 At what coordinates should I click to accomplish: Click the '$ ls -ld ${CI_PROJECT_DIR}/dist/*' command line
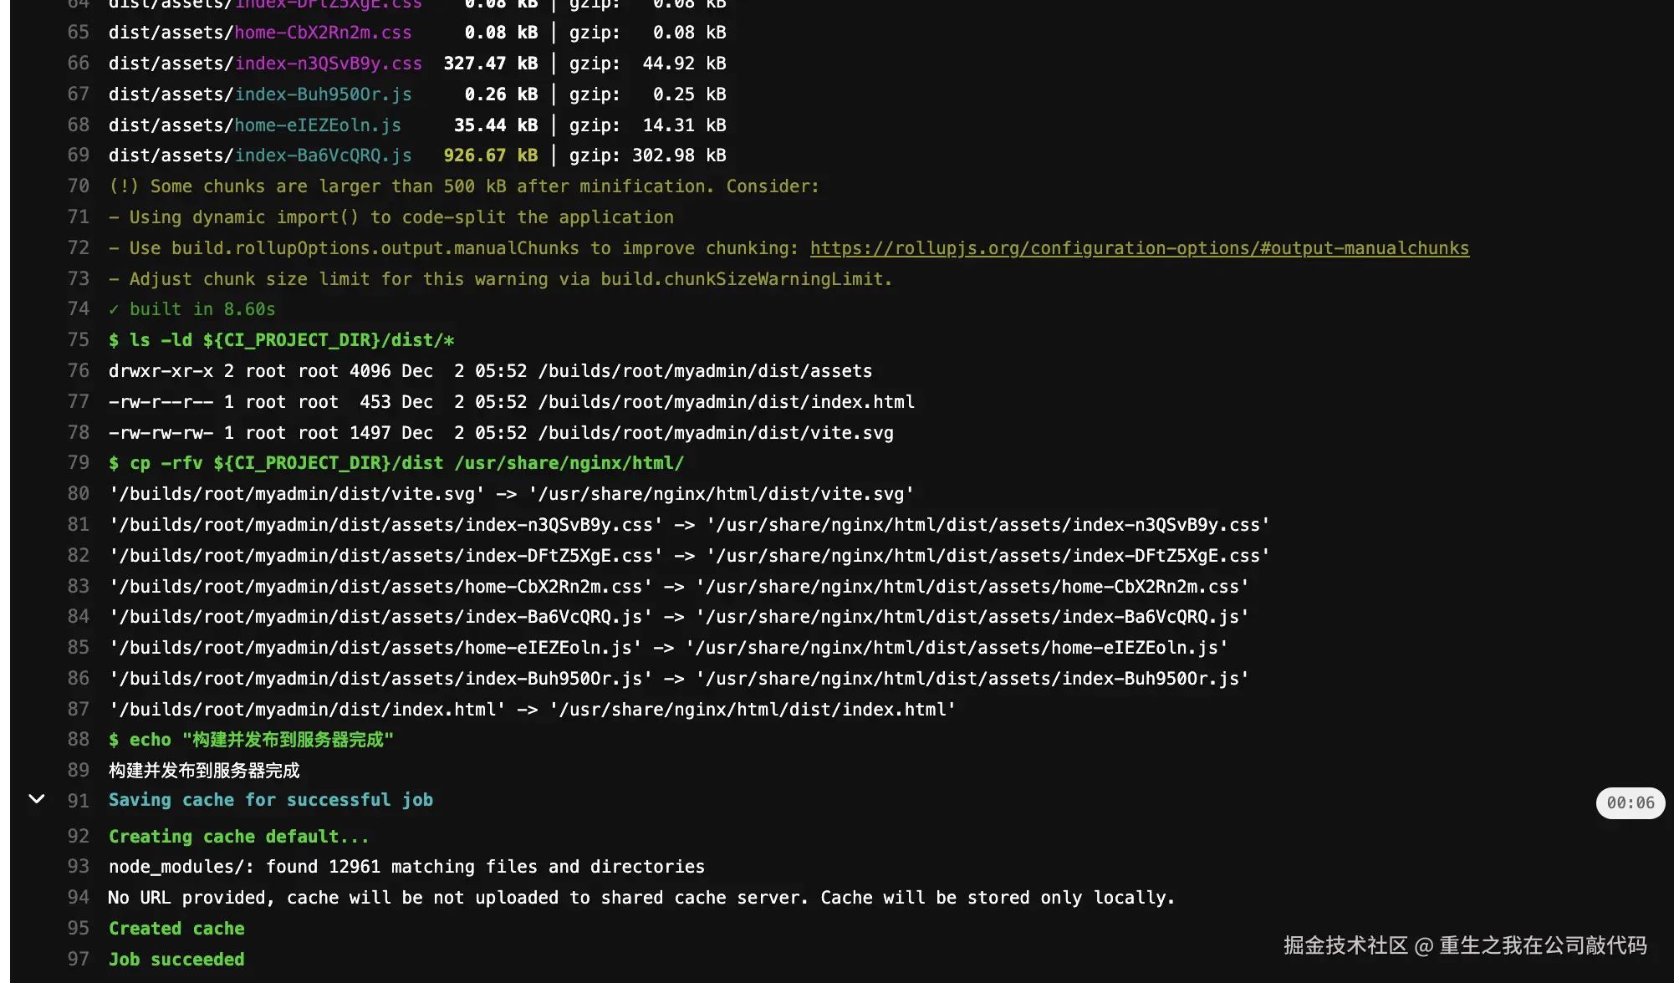pyautogui.click(x=281, y=340)
